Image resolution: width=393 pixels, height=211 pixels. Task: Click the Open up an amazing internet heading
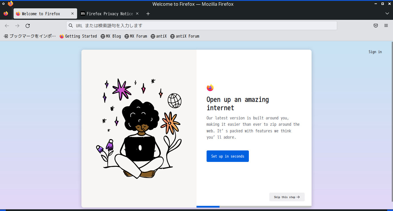(238, 104)
